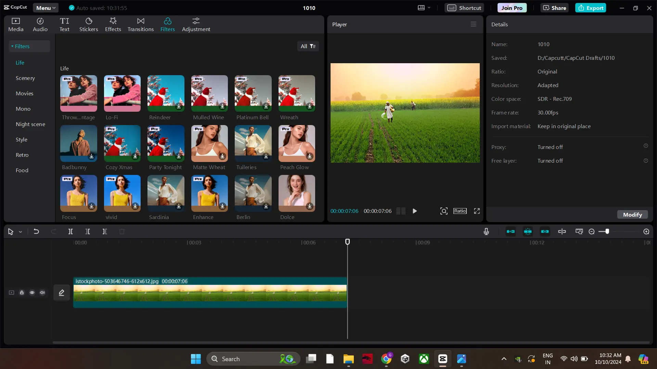Click the track cover edit pencil
This screenshot has width=657, height=369.
[x=62, y=293]
